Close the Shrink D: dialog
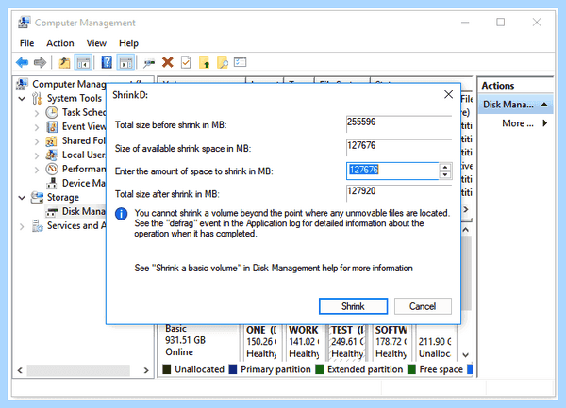566x408 pixels. [x=448, y=94]
